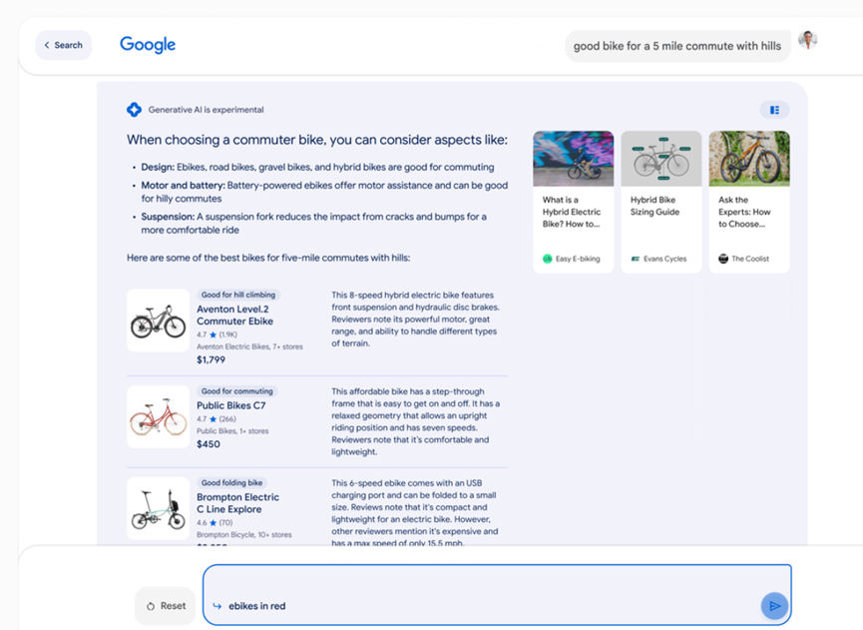Toggle the AI result layout view
The height and width of the screenshot is (630, 863).
pyautogui.click(x=774, y=110)
